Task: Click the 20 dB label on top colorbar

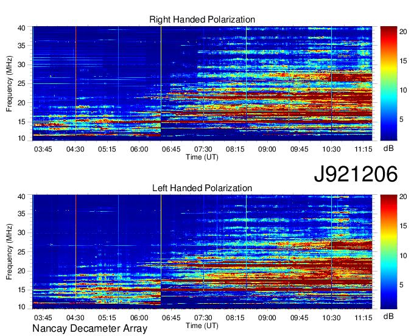Action: click(x=403, y=32)
